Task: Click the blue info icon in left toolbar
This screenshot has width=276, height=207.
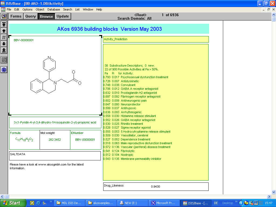Action: coord(4,70)
